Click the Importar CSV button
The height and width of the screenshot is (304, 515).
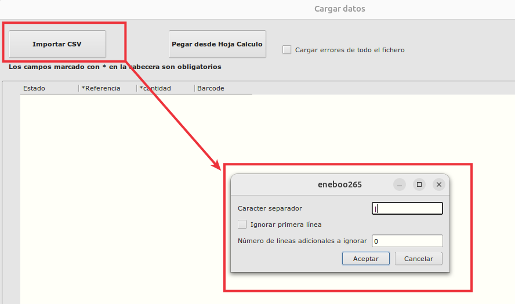(57, 44)
